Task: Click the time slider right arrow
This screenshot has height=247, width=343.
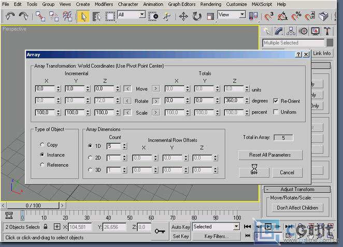Action: point(62,205)
